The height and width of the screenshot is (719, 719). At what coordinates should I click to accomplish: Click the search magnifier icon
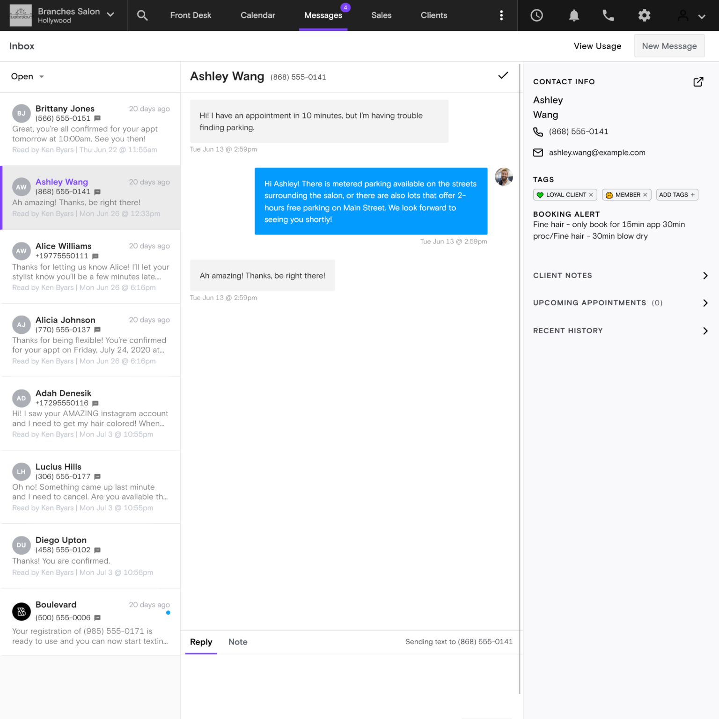[142, 15]
